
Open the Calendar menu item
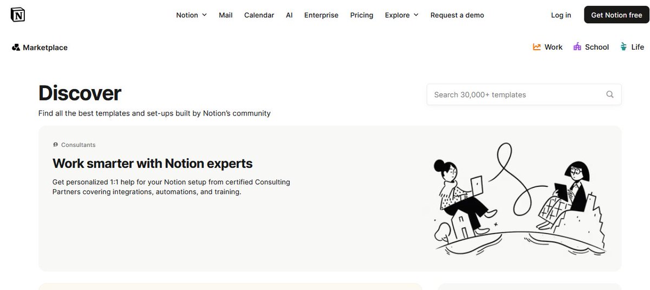click(259, 15)
